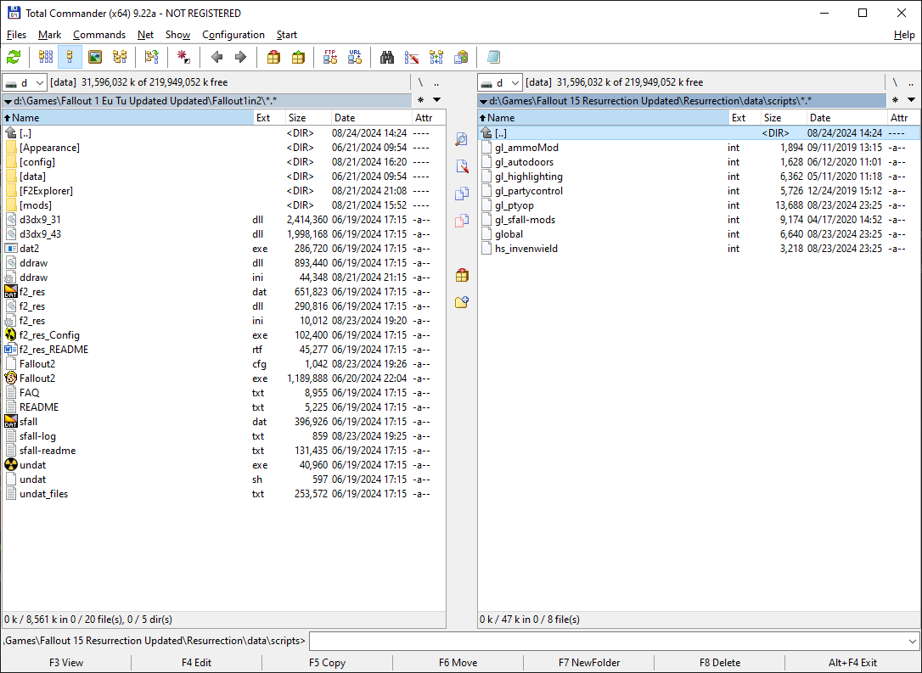This screenshot has height=673, width=922.
Task: Open the Mark menu
Action: (x=49, y=35)
